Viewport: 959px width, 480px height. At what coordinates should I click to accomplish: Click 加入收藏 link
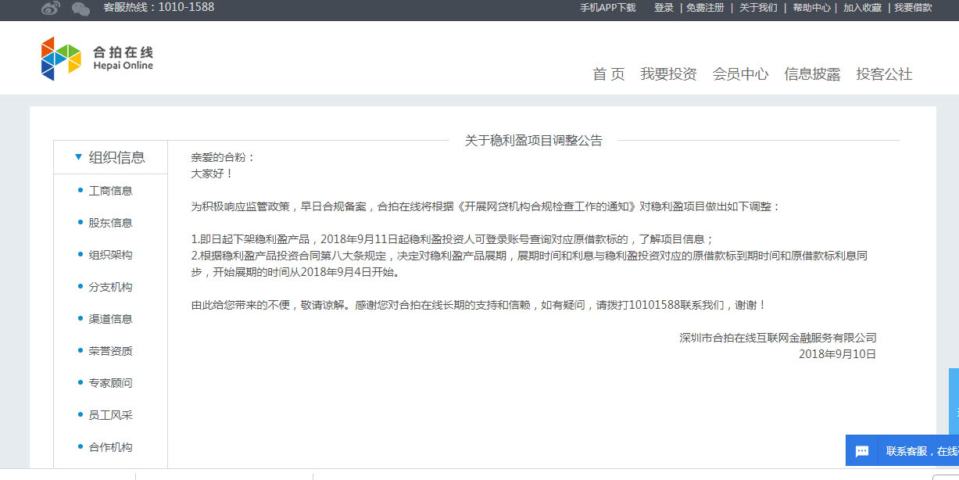click(x=862, y=8)
